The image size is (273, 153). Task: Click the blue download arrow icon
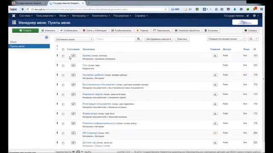coord(235,9)
